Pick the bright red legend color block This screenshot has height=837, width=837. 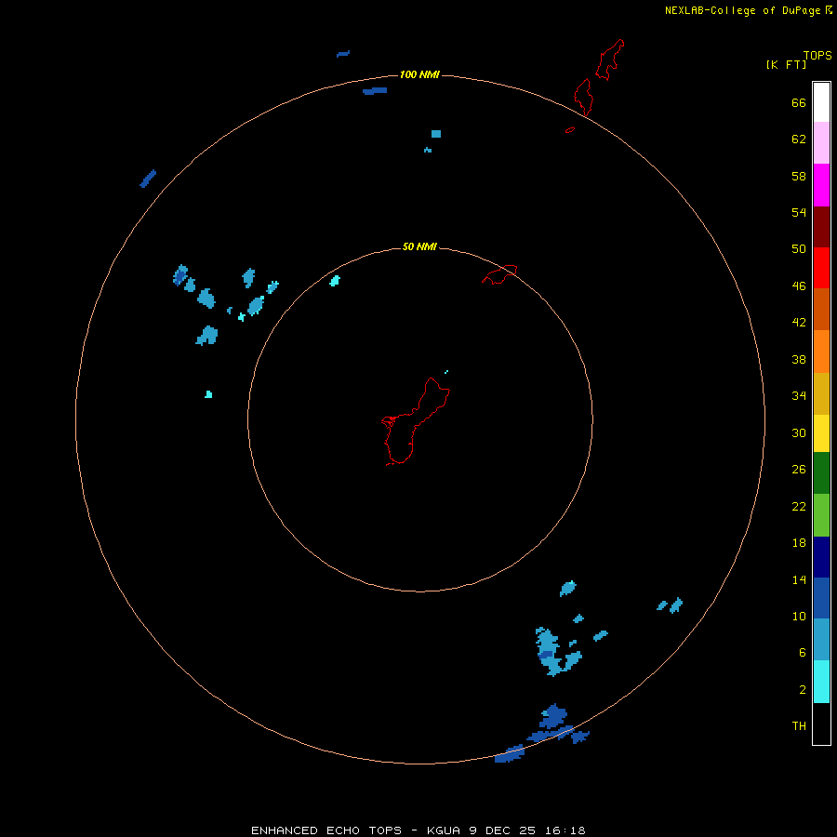(x=821, y=268)
